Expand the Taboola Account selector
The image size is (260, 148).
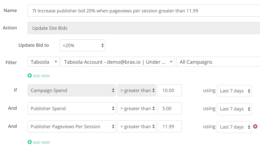118,62
